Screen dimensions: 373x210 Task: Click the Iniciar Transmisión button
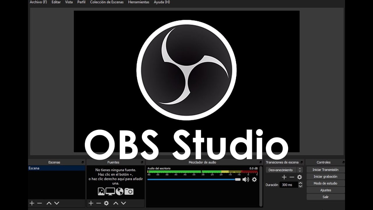click(x=325, y=169)
